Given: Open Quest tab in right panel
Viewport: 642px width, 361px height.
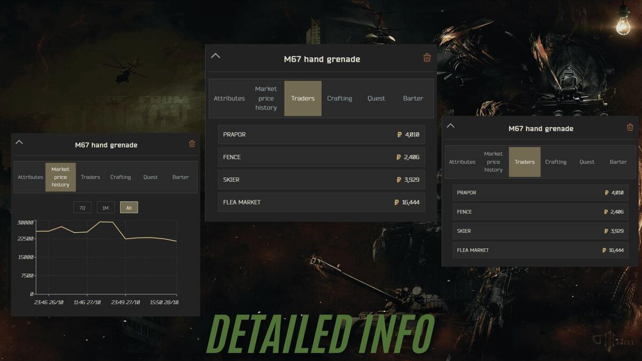Looking at the screenshot, I should 587,162.
